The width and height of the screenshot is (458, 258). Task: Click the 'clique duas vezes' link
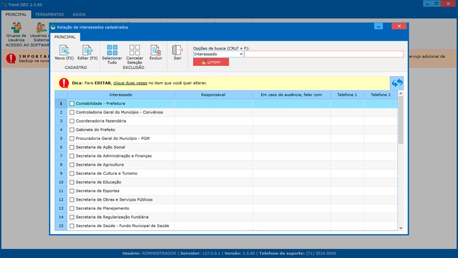130,83
